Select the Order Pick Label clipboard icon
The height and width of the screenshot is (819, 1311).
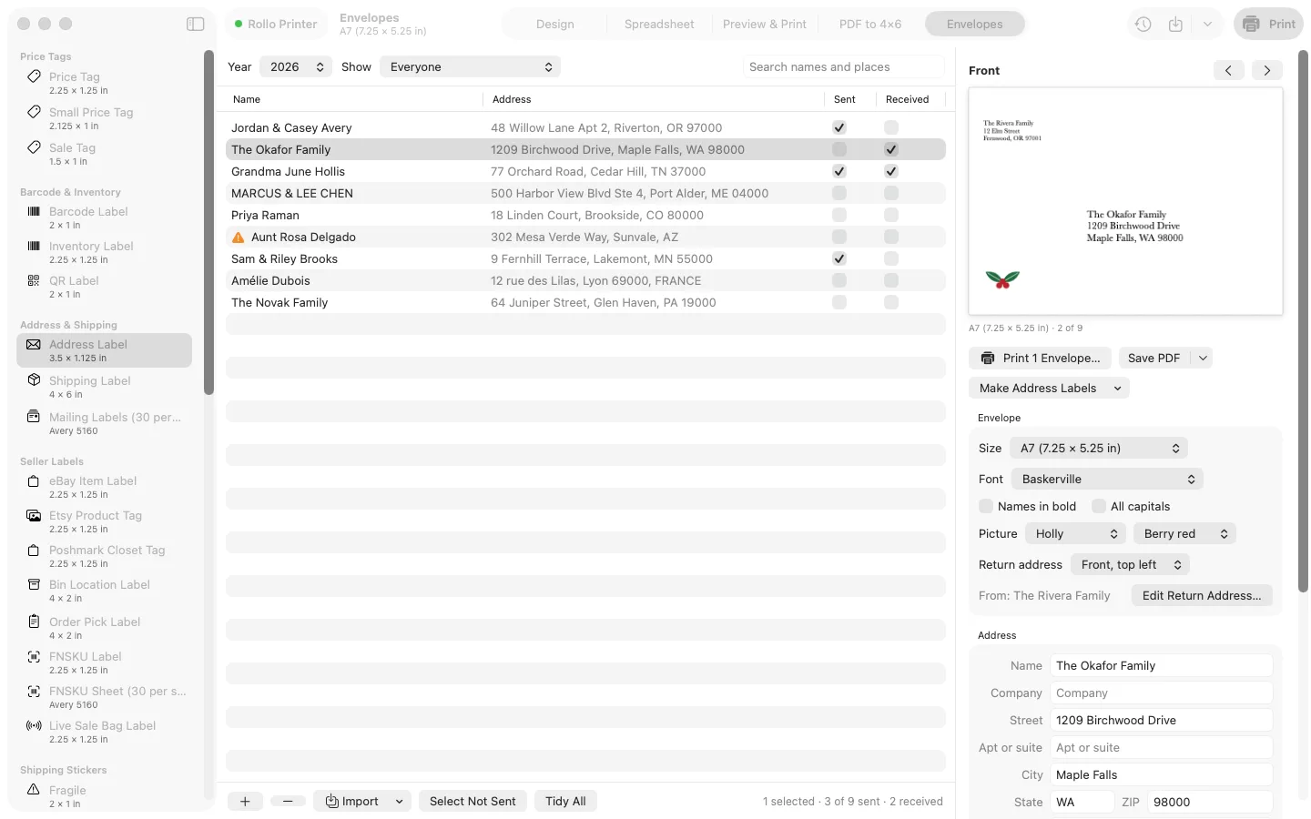coord(34,622)
